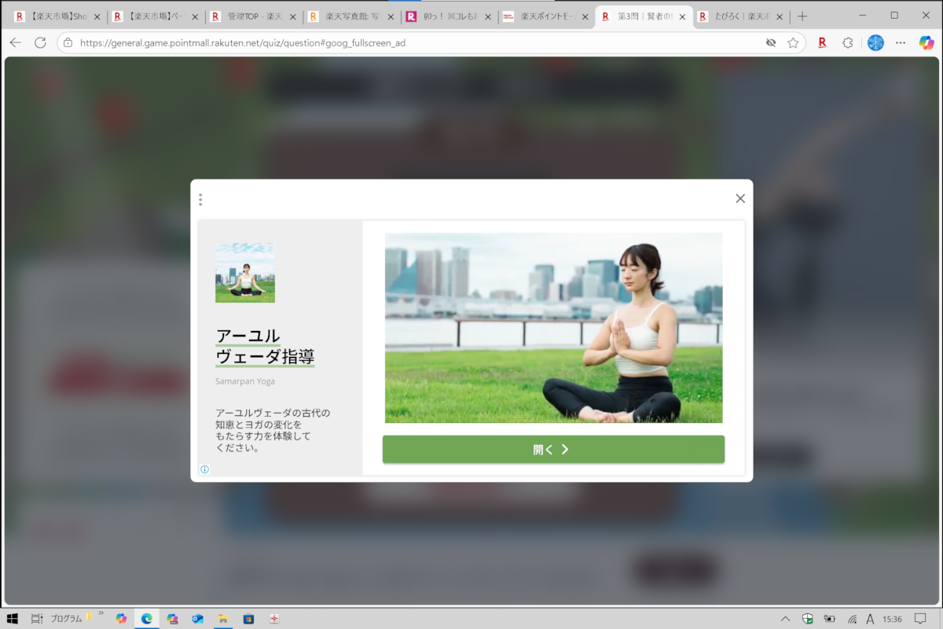Image resolution: width=943 pixels, height=629 pixels.
Task: Go back with the browser back arrow
Action: click(x=16, y=42)
